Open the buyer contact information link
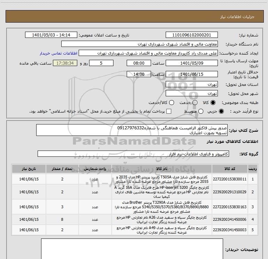 pyautogui.click(x=58, y=53)
